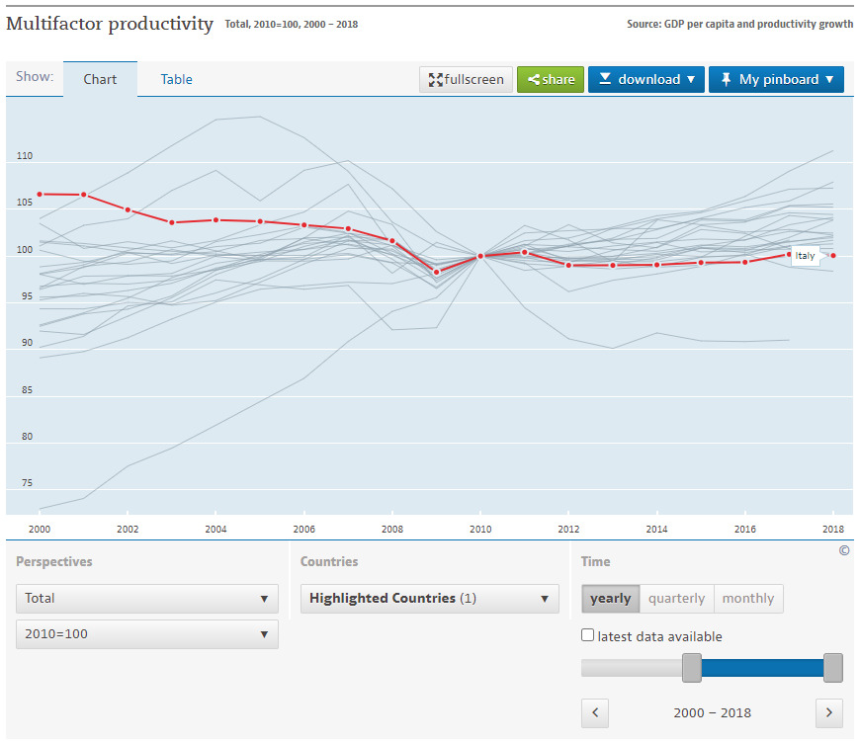The image size is (860, 744).
Task: Expand the 2010=100 measure dropdown
Action: (147, 633)
